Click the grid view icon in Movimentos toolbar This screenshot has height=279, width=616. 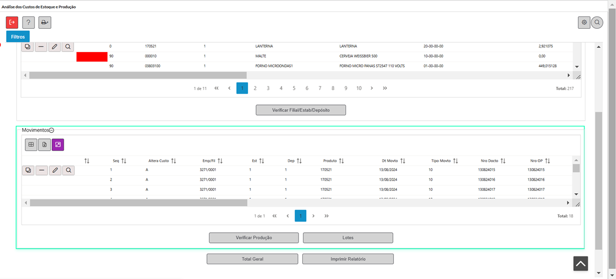coord(31,145)
